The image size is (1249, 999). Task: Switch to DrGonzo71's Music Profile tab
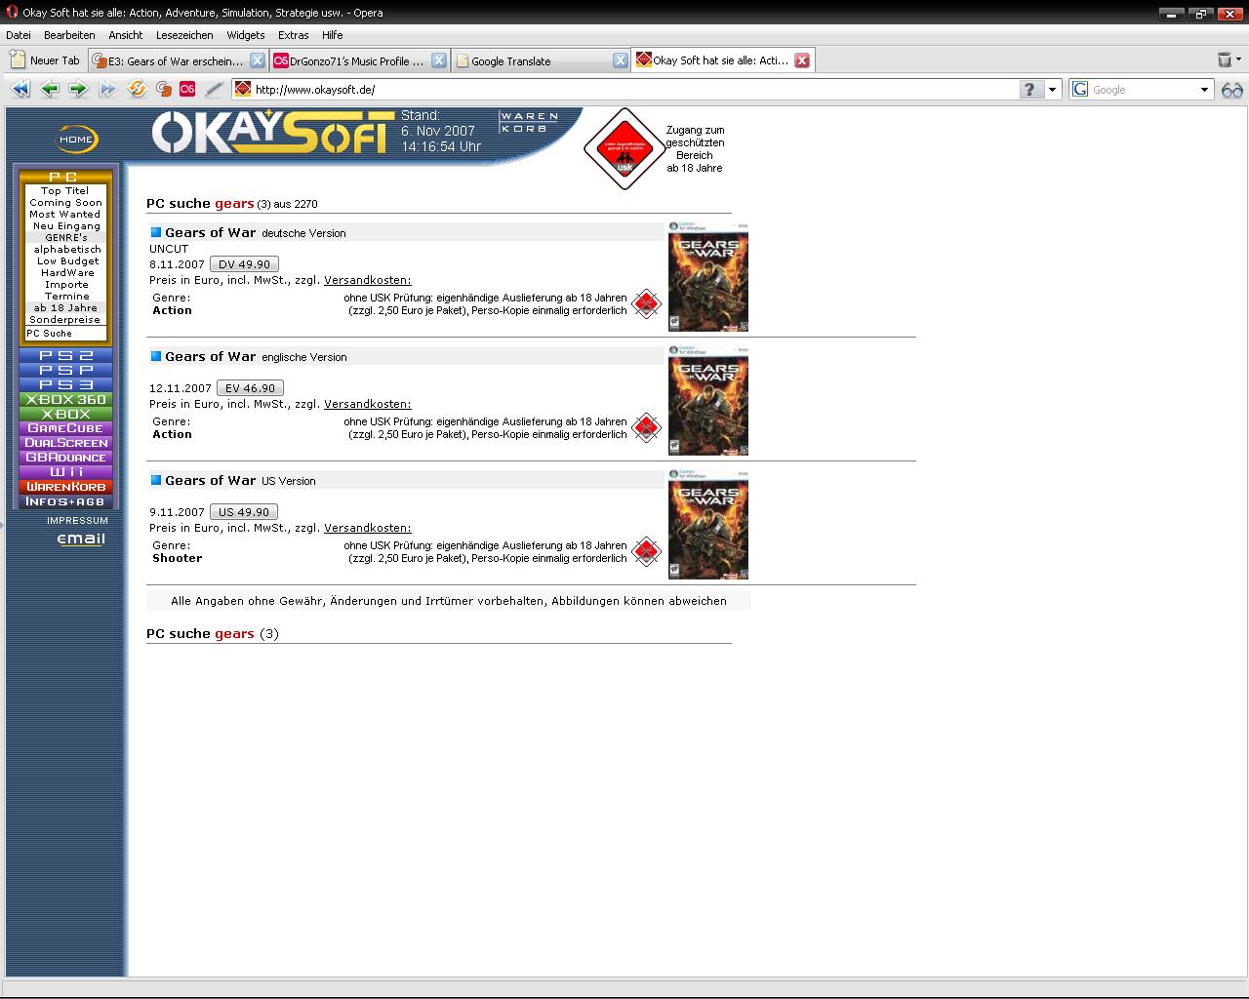click(x=349, y=60)
